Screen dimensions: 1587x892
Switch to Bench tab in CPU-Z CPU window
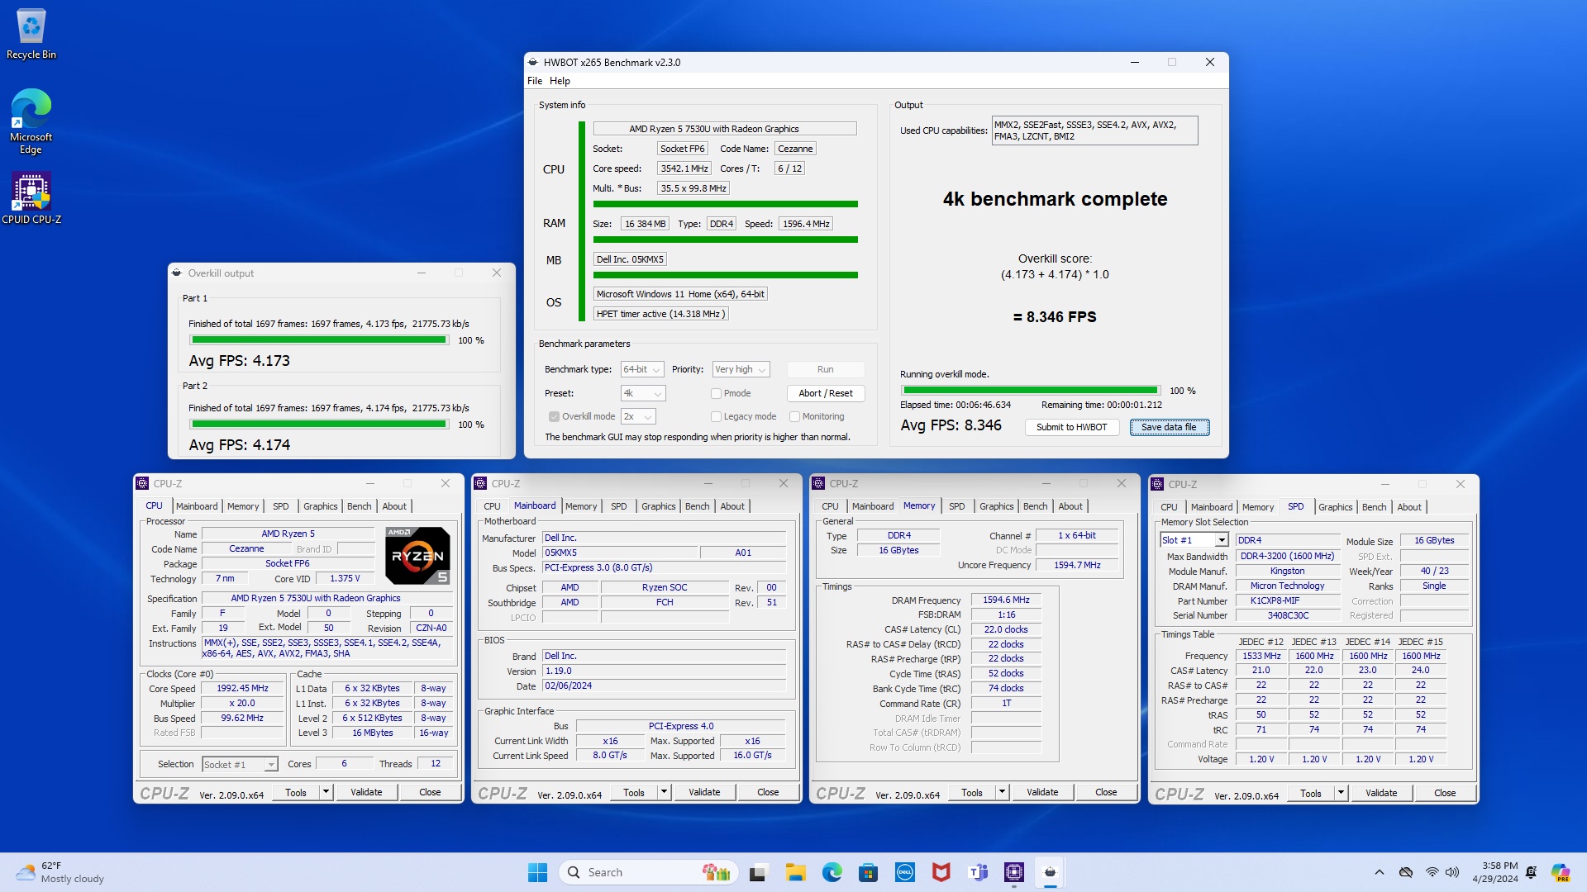click(x=359, y=506)
